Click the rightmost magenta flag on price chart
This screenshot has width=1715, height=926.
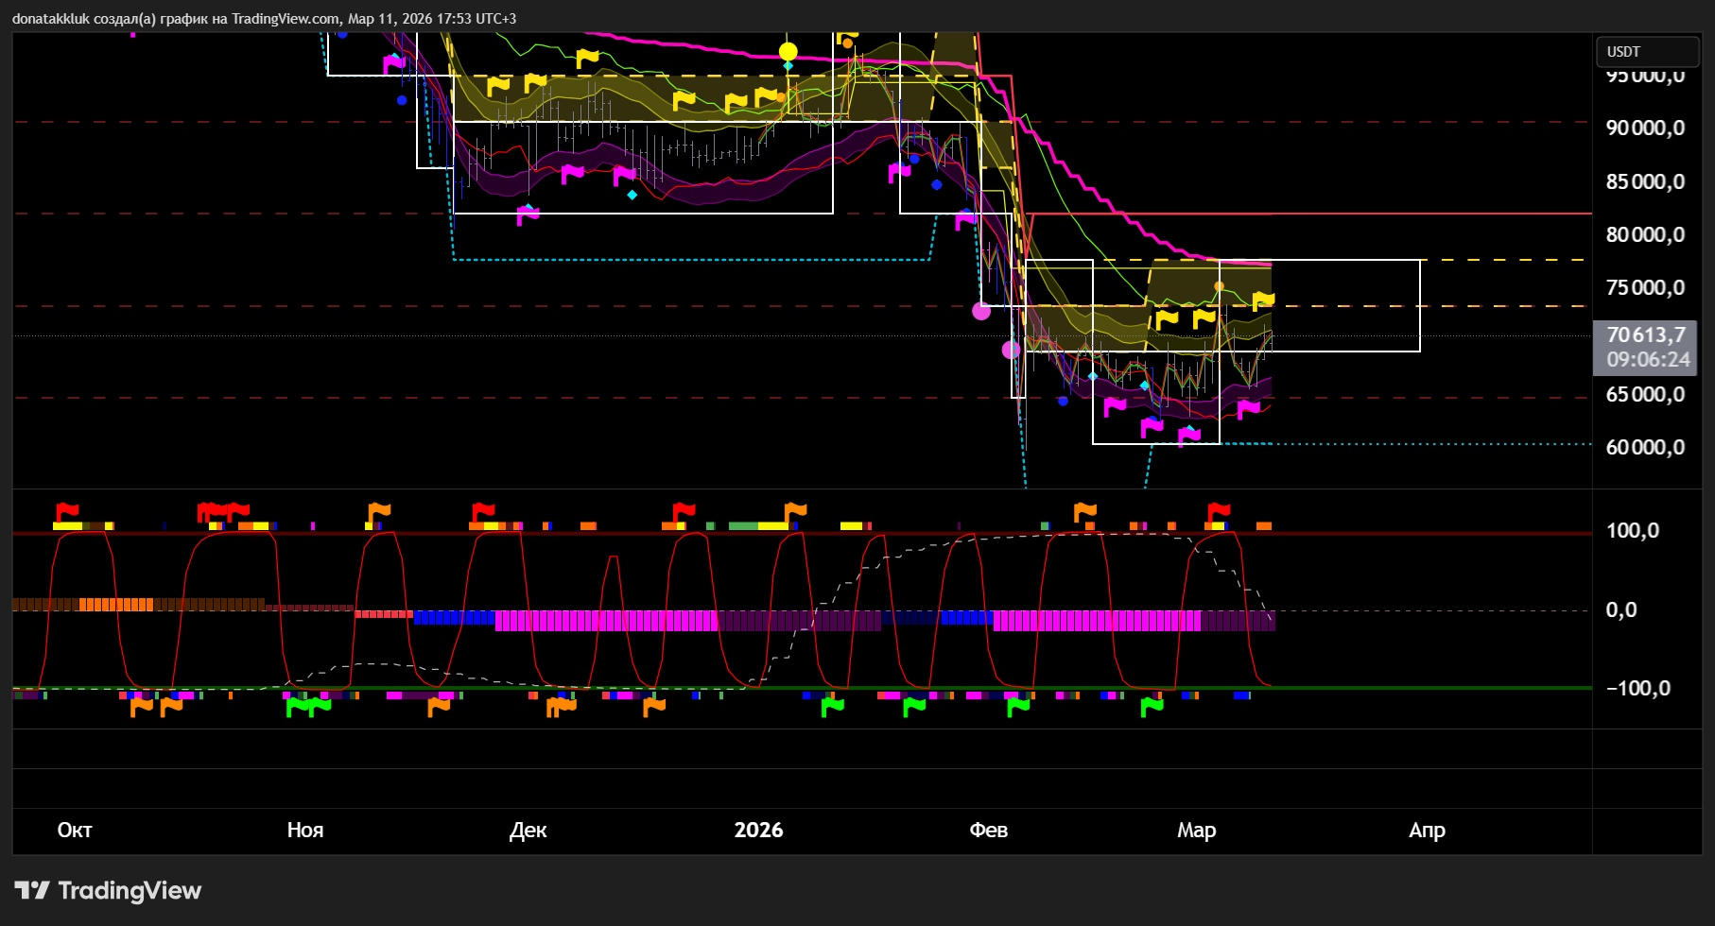(x=1248, y=409)
